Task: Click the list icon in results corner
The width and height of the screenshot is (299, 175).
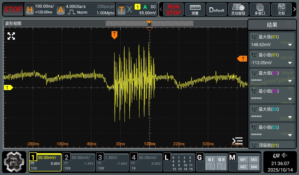Action: point(237,141)
